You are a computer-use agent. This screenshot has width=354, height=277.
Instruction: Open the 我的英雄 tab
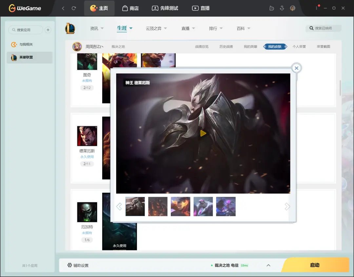[250, 47]
